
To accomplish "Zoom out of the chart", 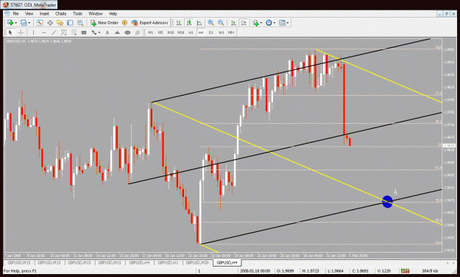I will tap(221, 23).
